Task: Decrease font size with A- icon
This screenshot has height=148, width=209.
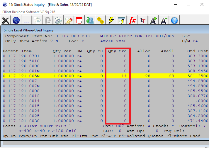Action: click(164, 21)
